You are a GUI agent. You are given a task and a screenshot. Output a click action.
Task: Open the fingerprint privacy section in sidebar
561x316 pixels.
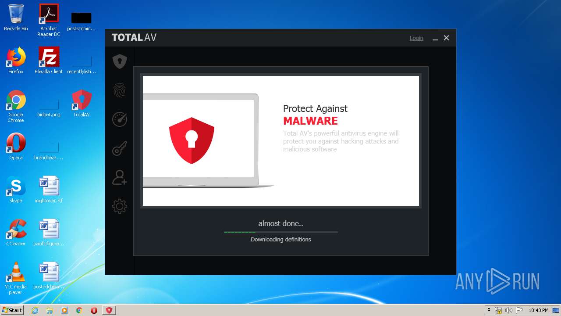point(120,90)
